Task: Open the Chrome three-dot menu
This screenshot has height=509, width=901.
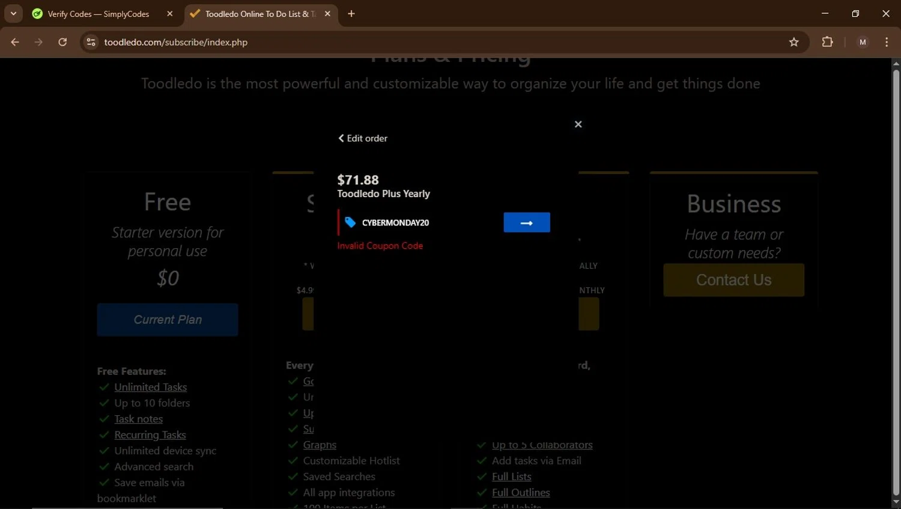Action: click(x=887, y=42)
